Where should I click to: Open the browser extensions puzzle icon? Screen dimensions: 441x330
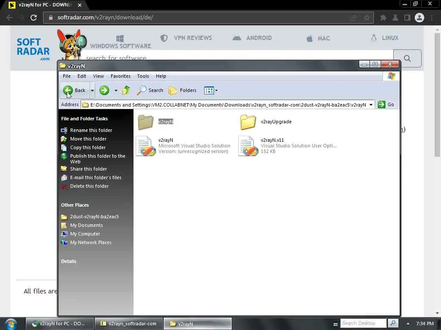[x=383, y=18]
